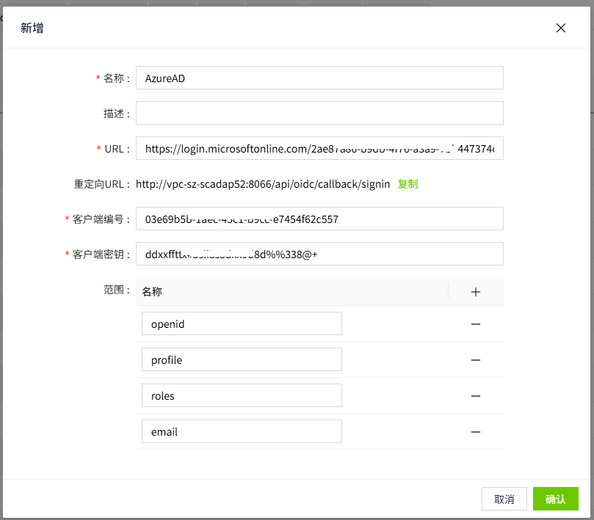Delete the roles scope row minus icon
Image resolution: width=594 pixels, height=520 pixels.
pyautogui.click(x=476, y=396)
